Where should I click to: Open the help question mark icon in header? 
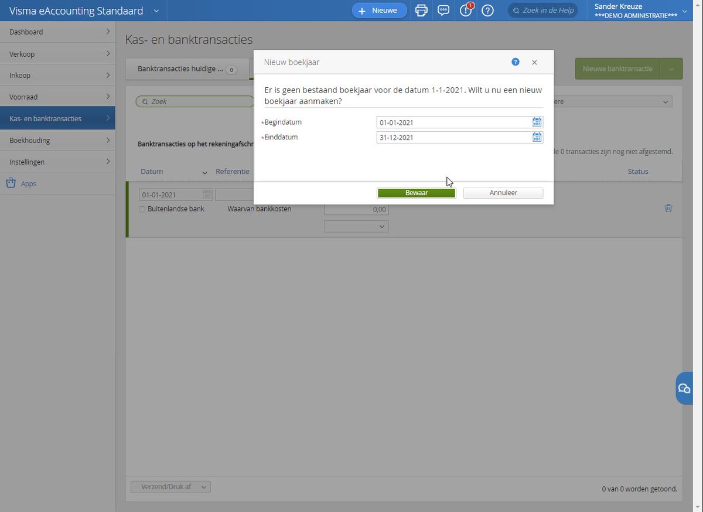point(487,11)
